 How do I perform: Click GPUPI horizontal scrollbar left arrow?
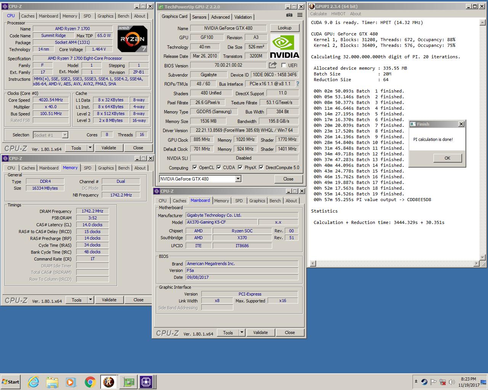click(313, 264)
